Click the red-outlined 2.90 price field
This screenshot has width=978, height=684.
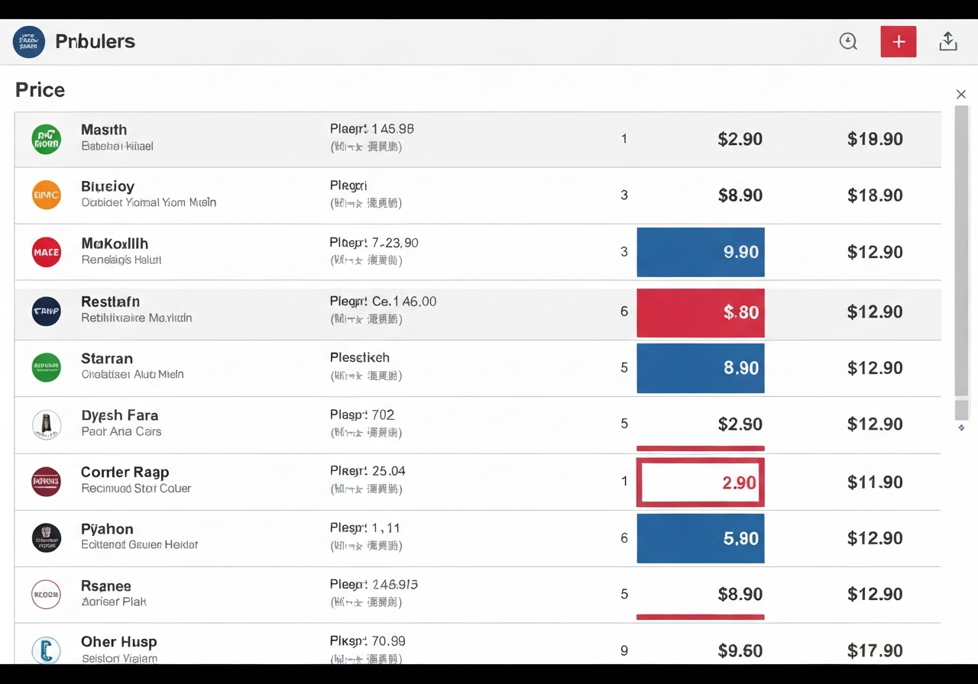[701, 482]
